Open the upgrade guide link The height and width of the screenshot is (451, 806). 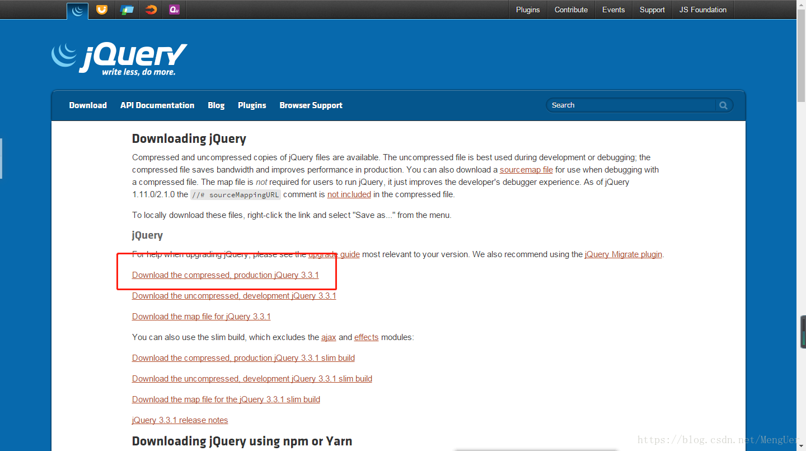pyautogui.click(x=334, y=254)
